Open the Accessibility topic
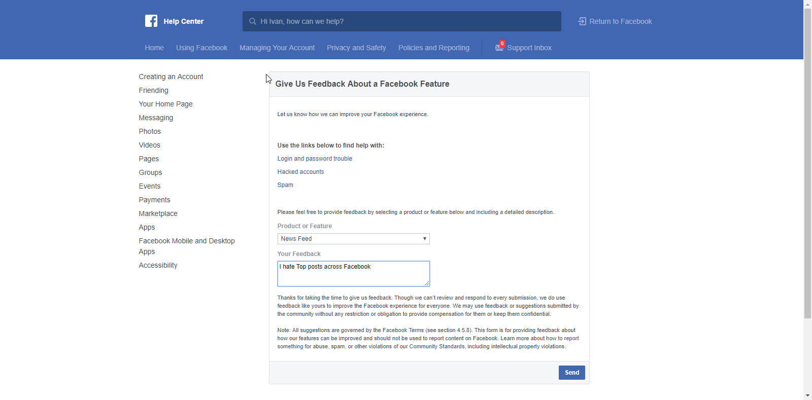This screenshot has width=812, height=400. click(x=158, y=265)
